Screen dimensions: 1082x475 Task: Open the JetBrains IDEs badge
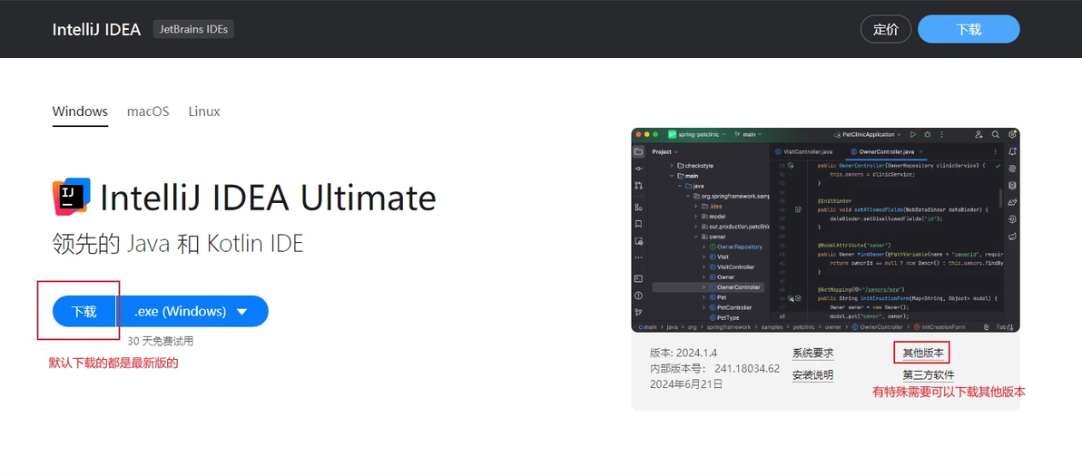[x=193, y=30]
